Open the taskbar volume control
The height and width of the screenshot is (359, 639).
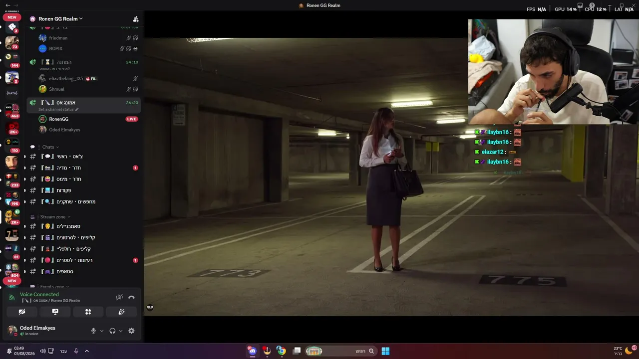click(x=42, y=351)
